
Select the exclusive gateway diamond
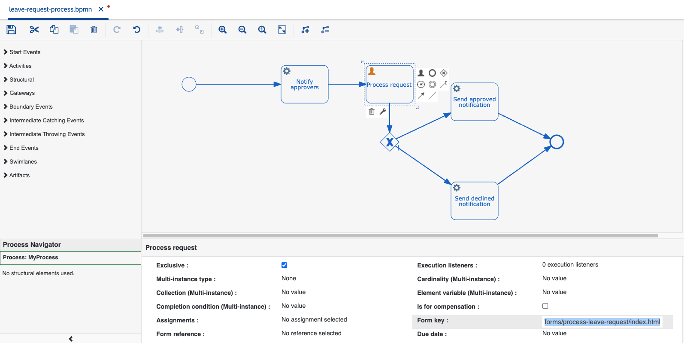(390, 142)
